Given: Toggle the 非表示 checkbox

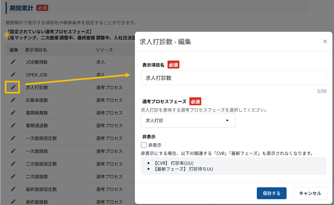Looking at the screenshot, I should 144,145.
